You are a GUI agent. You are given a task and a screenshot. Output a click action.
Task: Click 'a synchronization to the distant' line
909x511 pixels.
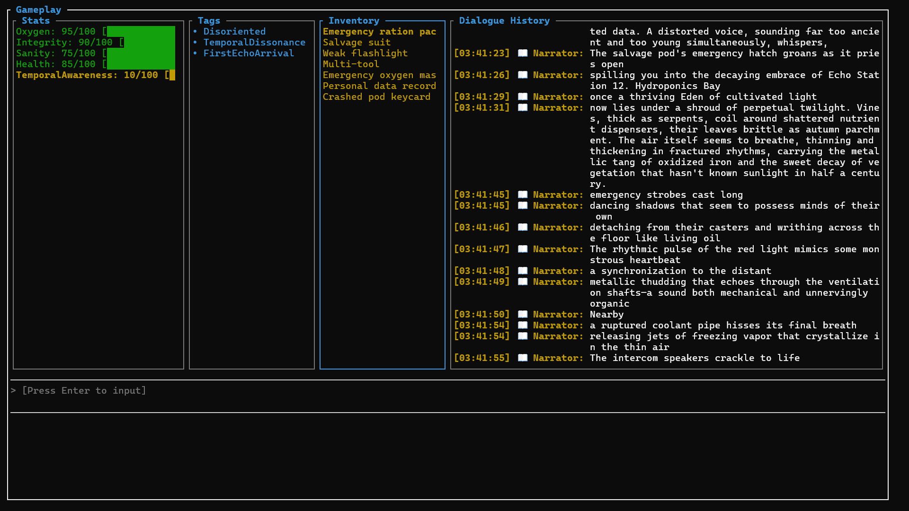[x=680, y=271]
